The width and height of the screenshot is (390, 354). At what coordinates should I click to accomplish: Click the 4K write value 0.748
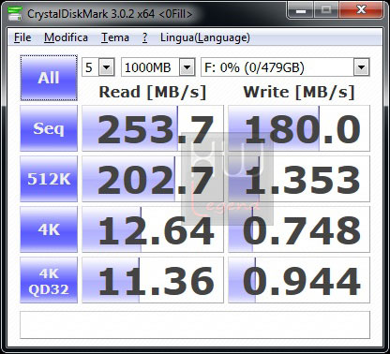(299, 229)
